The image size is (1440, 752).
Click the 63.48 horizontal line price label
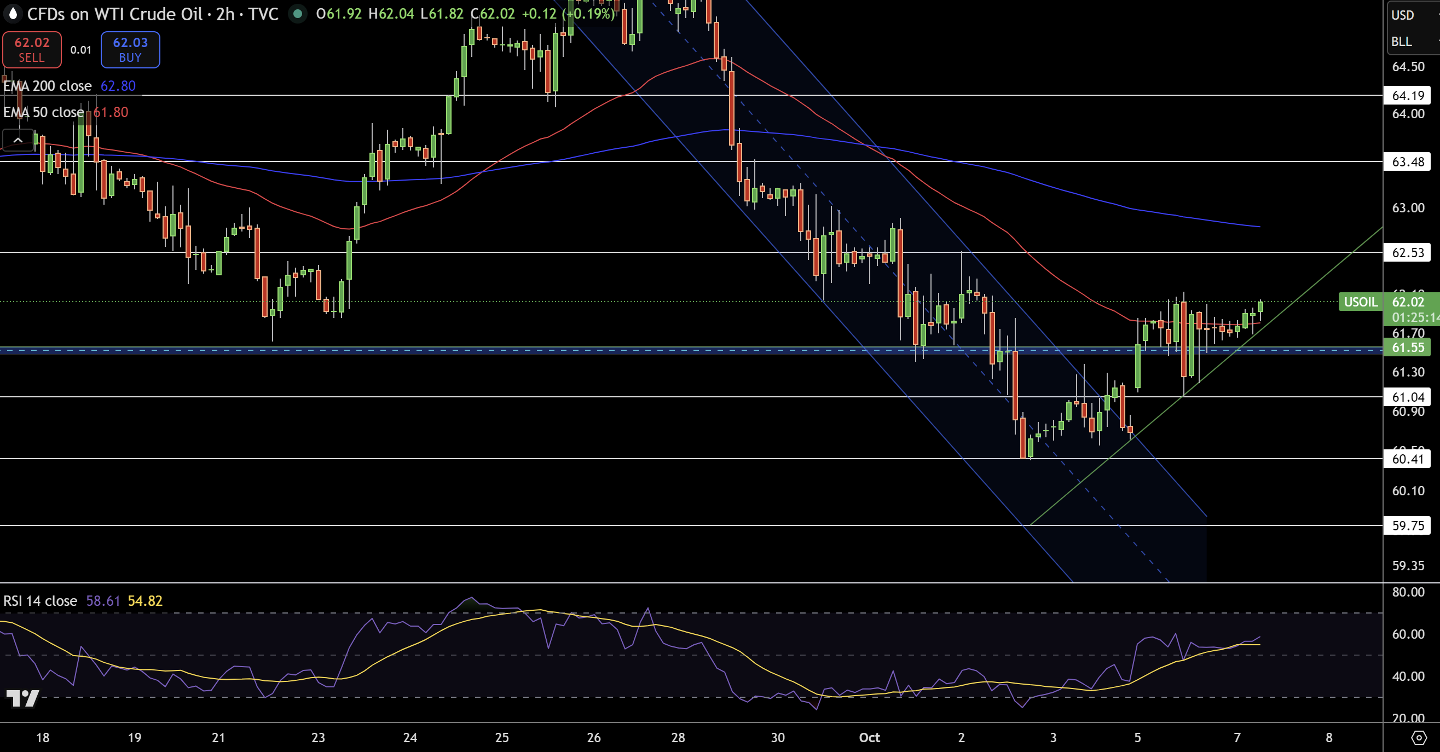coord(1408,162)
